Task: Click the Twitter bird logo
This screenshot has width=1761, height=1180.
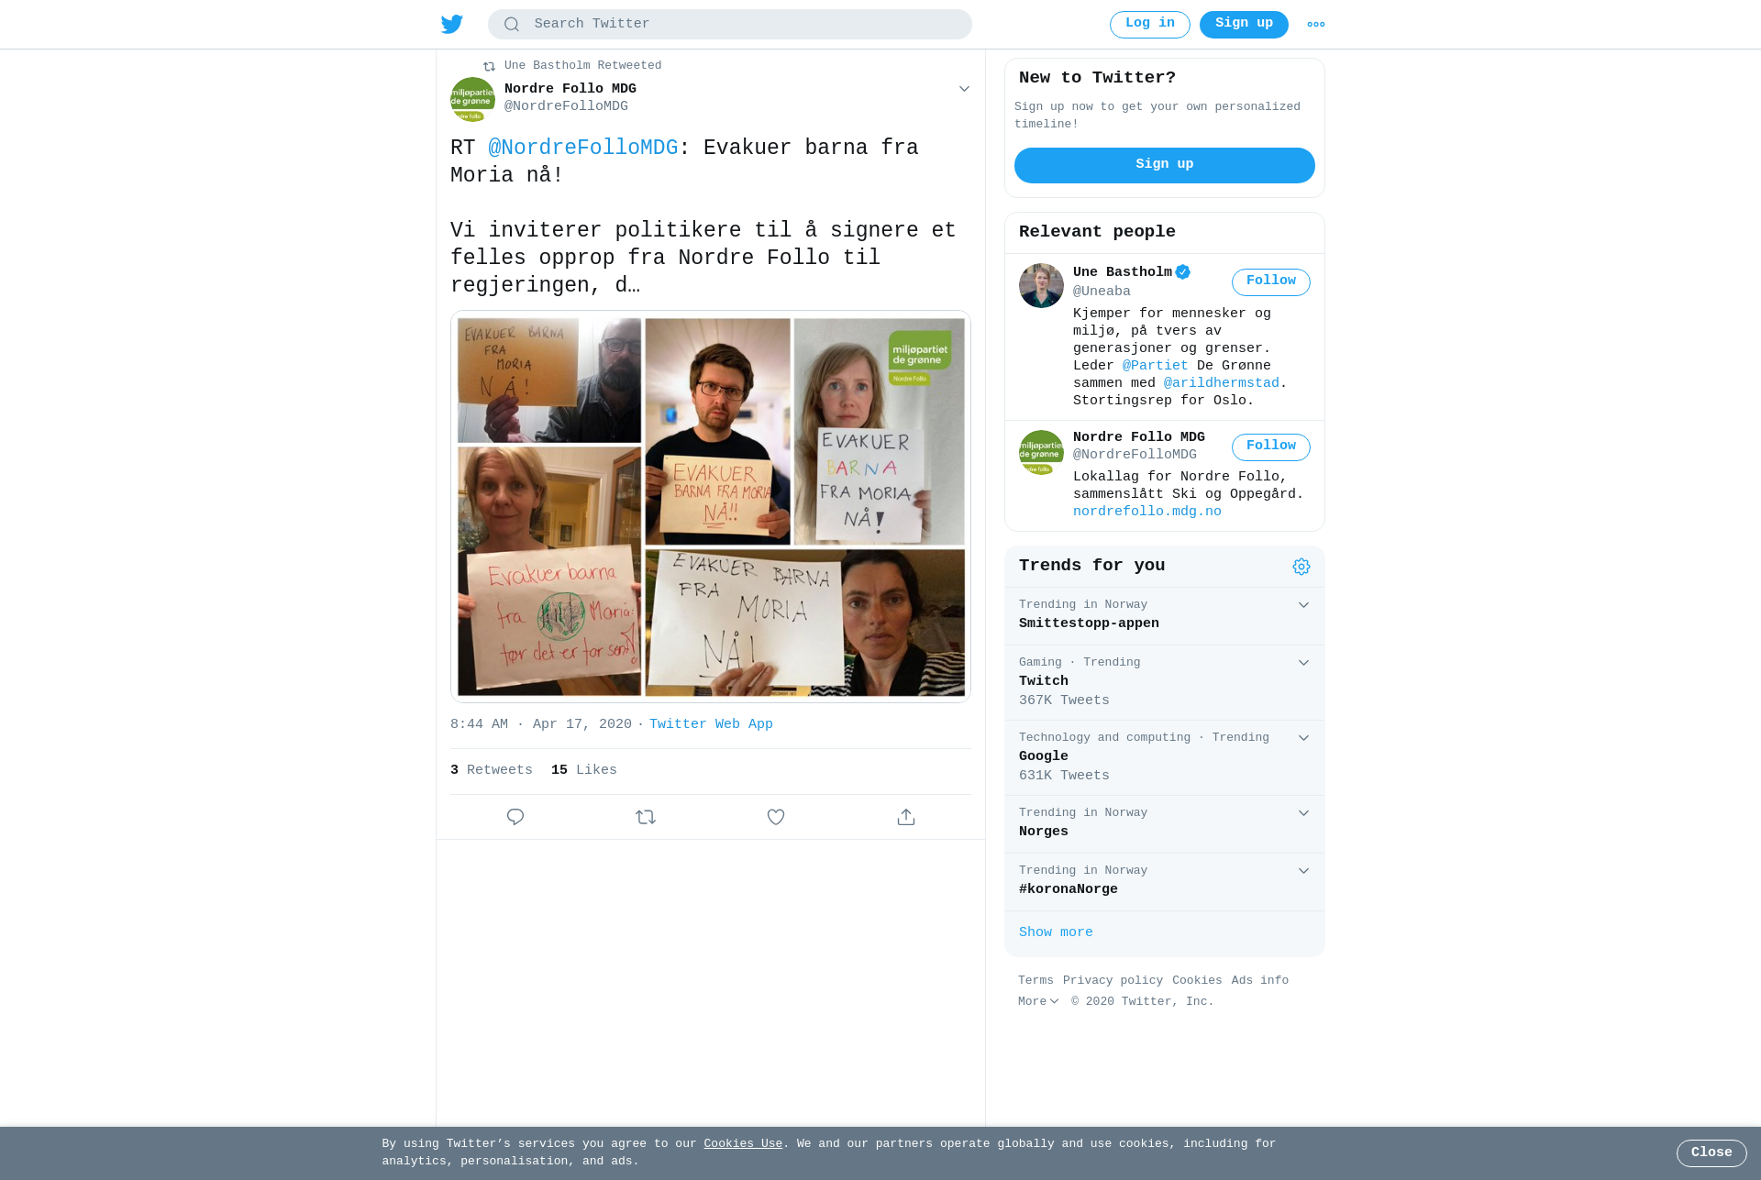Action: point(451,24)
